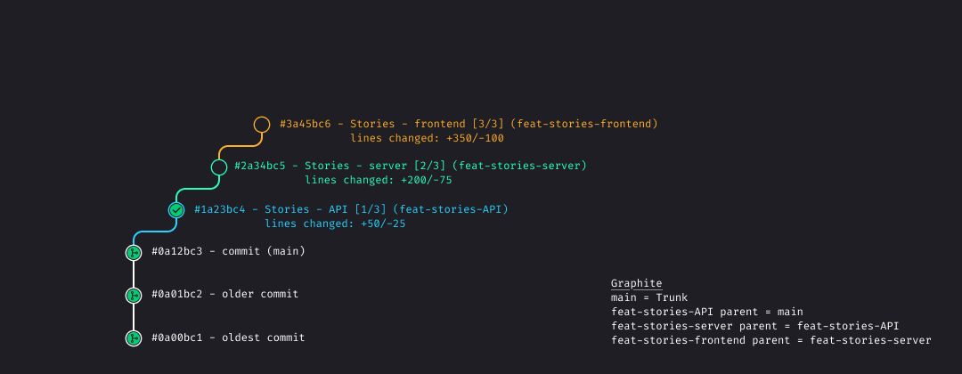The image size is (962, 374).
Task: Open the #3a45bc6 Stories frontend commit label
Action: (469, 124)
